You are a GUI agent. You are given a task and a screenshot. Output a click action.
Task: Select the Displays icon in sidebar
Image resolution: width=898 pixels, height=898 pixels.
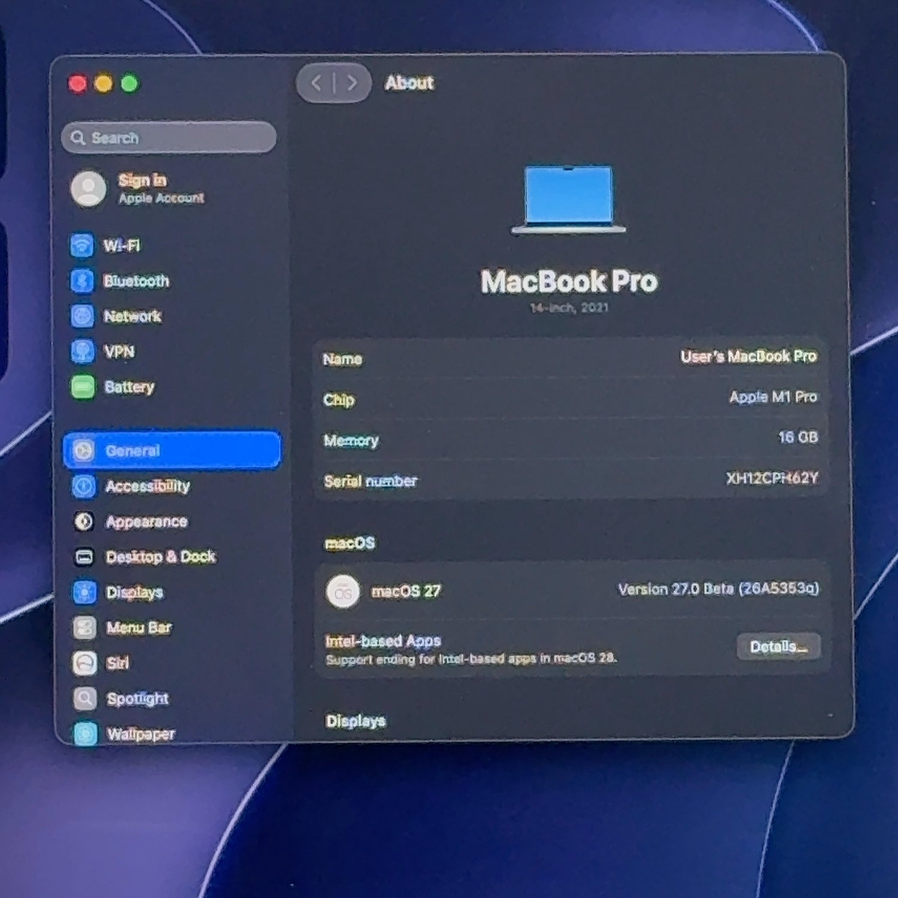(x=84, y=592)
